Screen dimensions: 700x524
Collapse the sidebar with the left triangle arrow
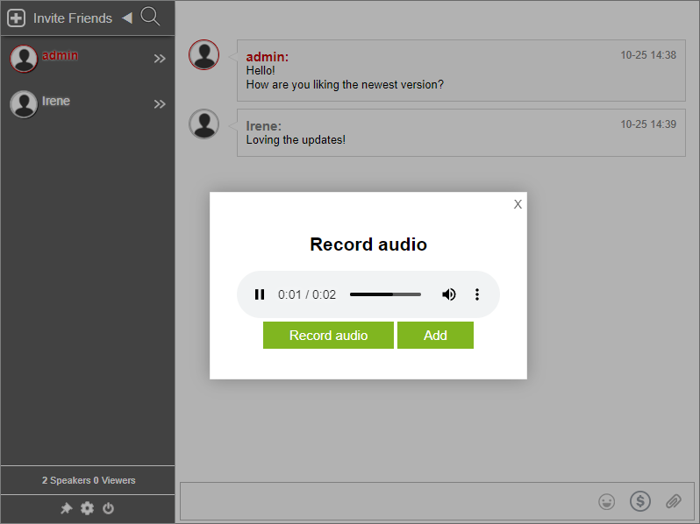click(x=127, y=18)
